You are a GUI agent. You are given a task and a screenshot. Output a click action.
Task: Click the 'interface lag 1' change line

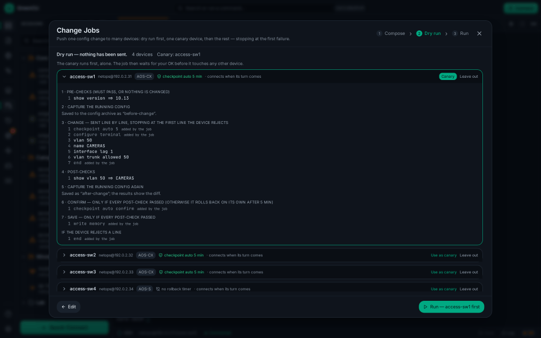(x=93, y=152)
